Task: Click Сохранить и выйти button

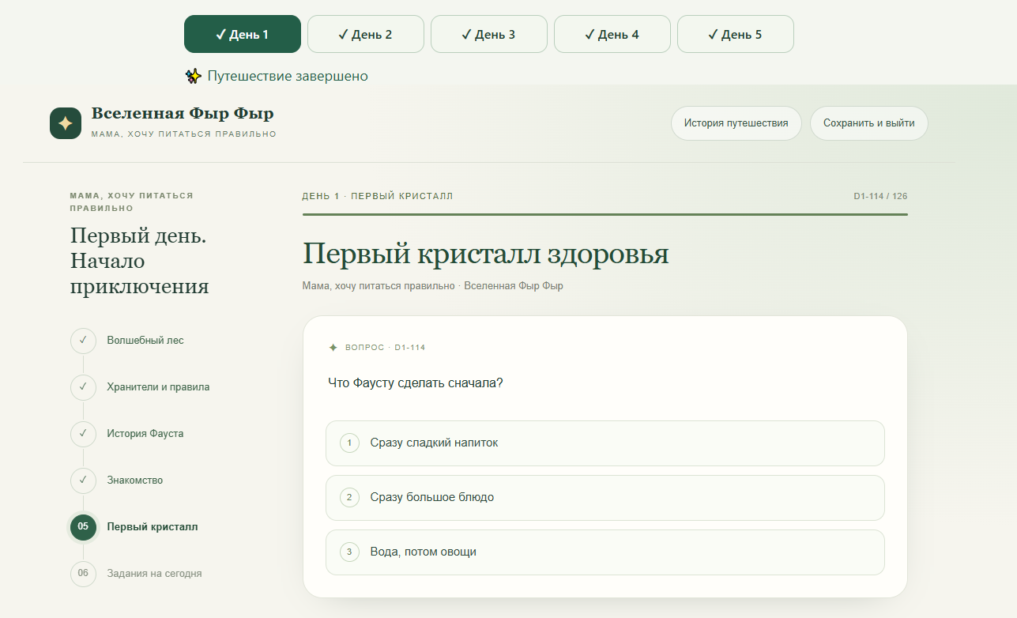Action: 869,123
